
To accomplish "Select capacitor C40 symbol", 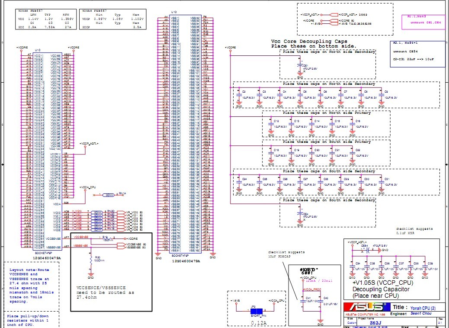I will (321, 301).
